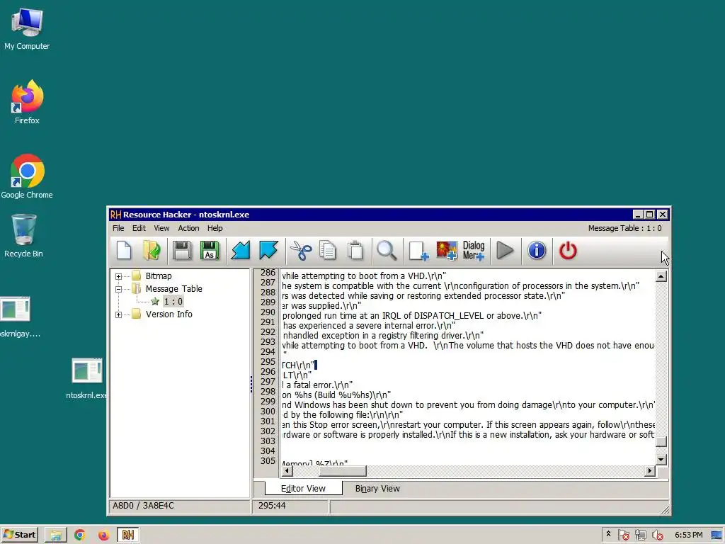Select the Google Chrome desktop shortcut
The image size is (725, 544).
[27, 176]
